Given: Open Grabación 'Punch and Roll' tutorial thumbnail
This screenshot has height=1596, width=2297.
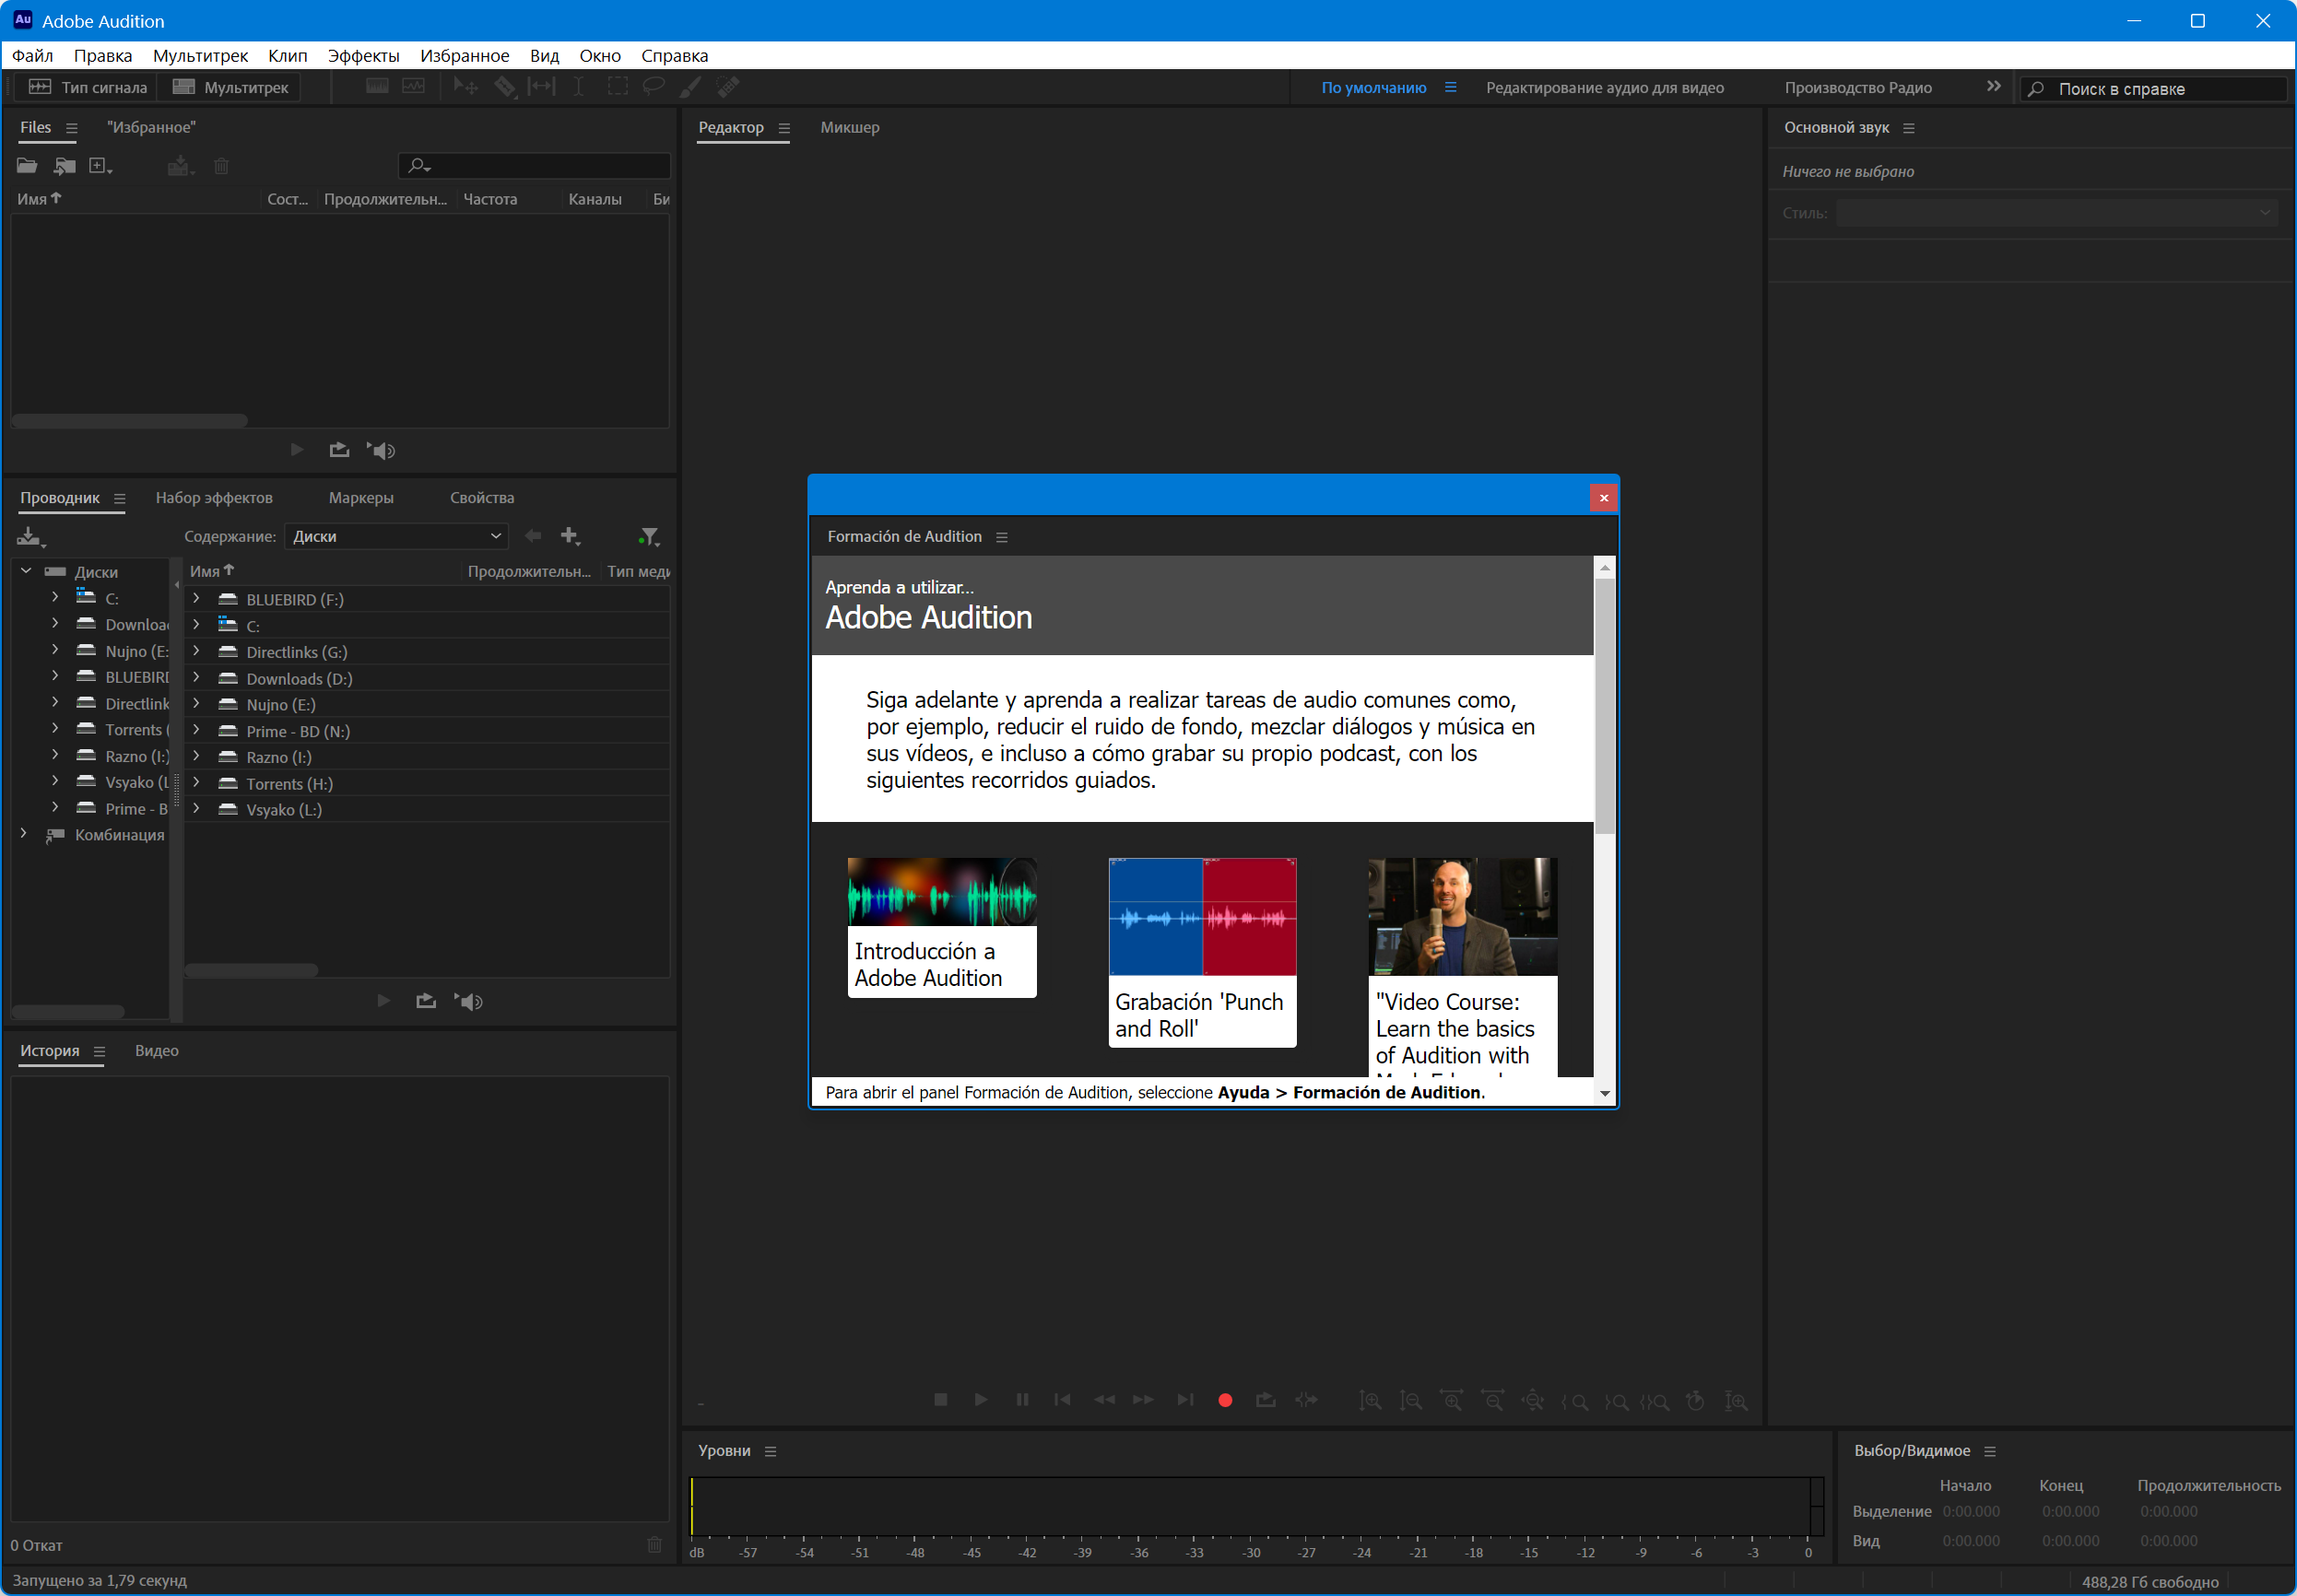Looking at the screenshot, I should [1202, 917].
